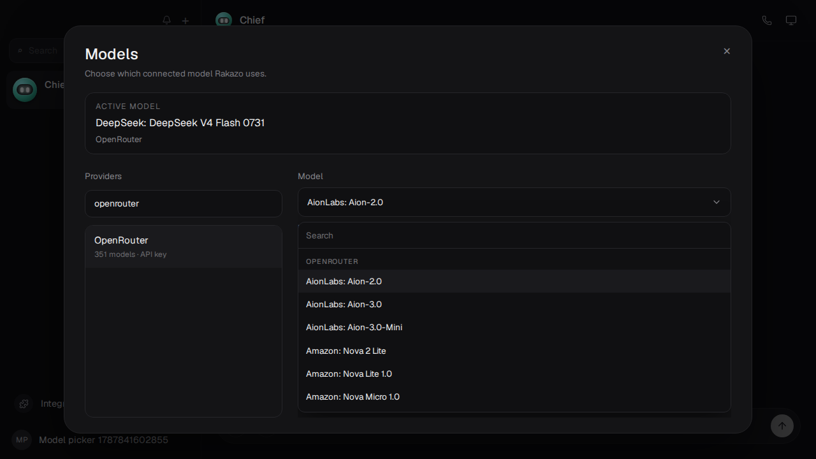
Task: Click the providers filter field containing openrouter
Action: 184,203
